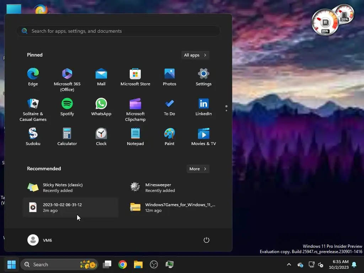Open the 2023-10-02 06-31-12 video file
The width and height of the screenshot is (364, 273).
71,208
